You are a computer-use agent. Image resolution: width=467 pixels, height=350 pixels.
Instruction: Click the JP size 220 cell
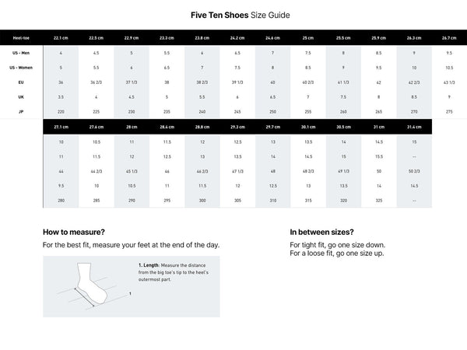coord(61,112)
